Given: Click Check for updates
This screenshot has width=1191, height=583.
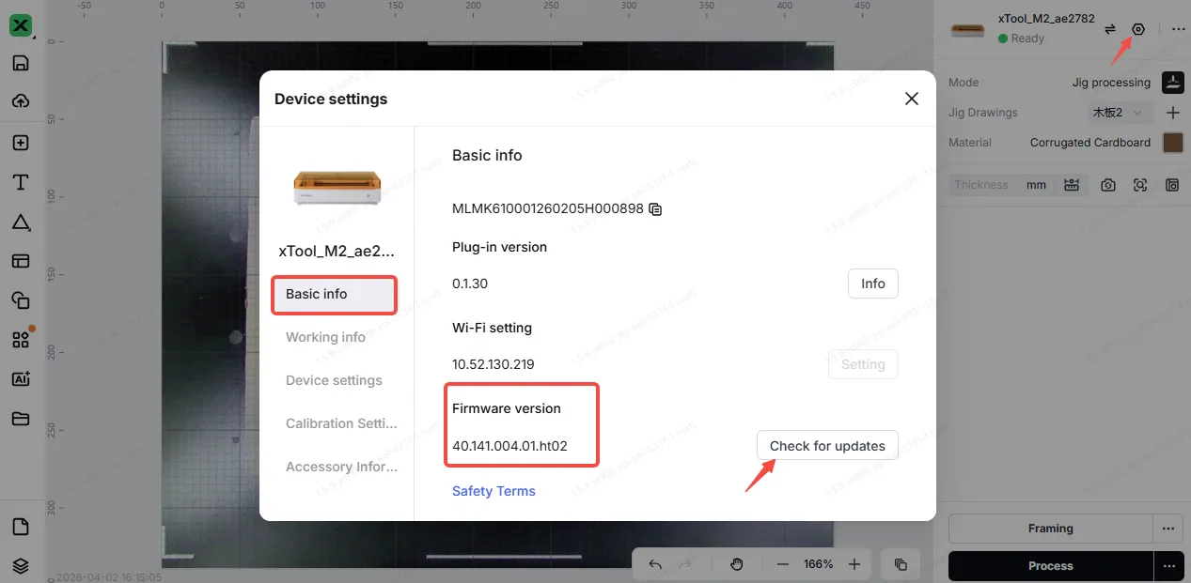Looking at the screenshot, I should (x=827, y=446).
